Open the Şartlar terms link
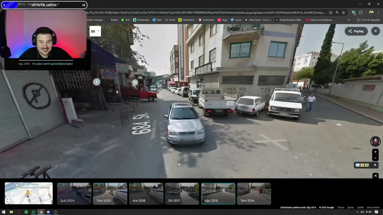383x215 pixels. pyautogui.click(x=351, y=208)
